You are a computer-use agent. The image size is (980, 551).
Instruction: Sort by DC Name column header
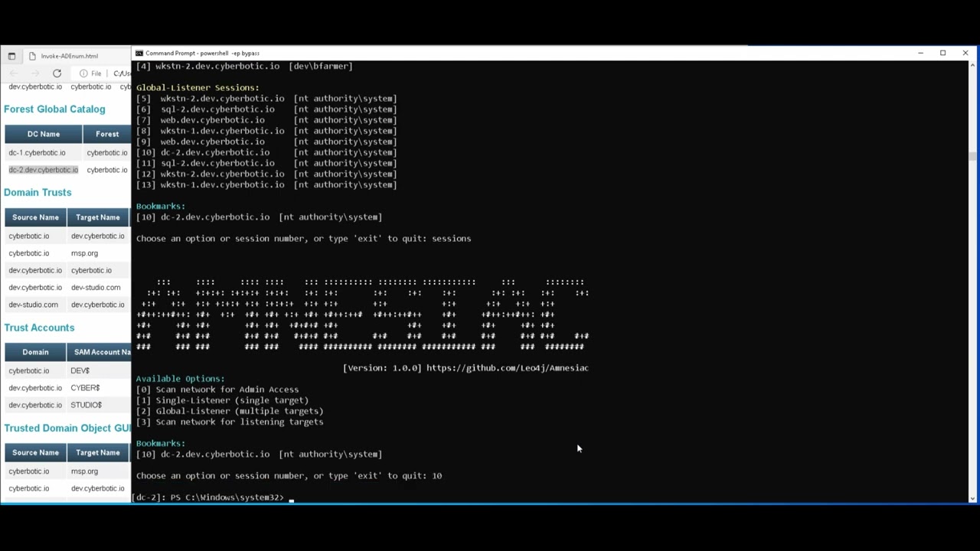[44, 134]
